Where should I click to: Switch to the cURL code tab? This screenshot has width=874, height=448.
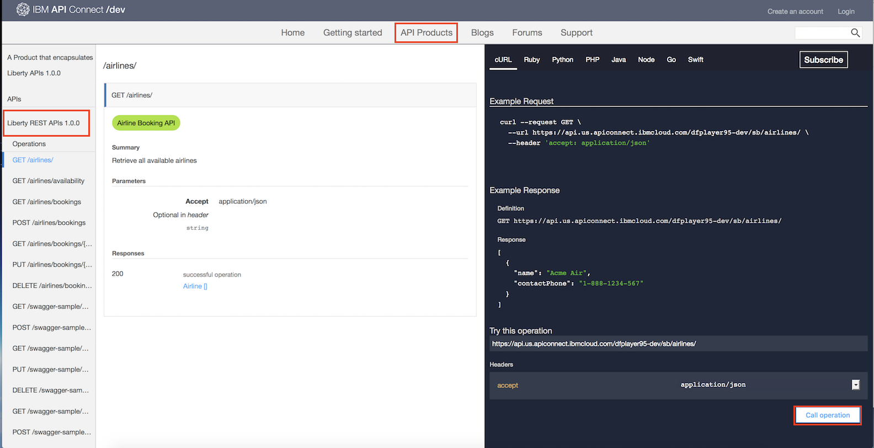503,60
